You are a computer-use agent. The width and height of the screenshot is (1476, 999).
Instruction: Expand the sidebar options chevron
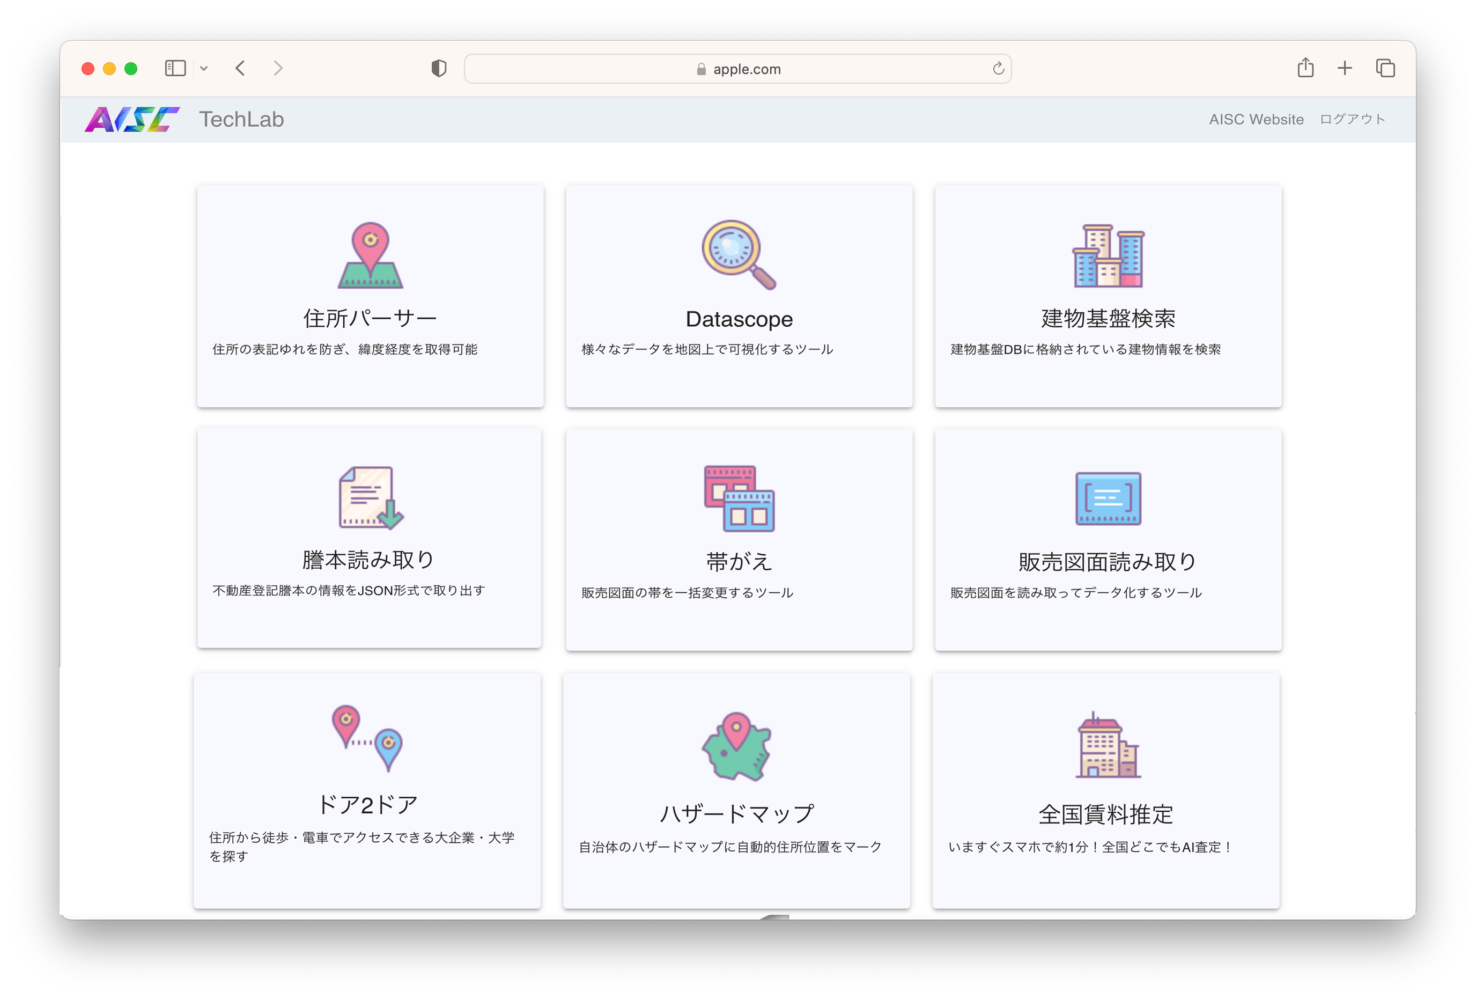click(204, 68)
